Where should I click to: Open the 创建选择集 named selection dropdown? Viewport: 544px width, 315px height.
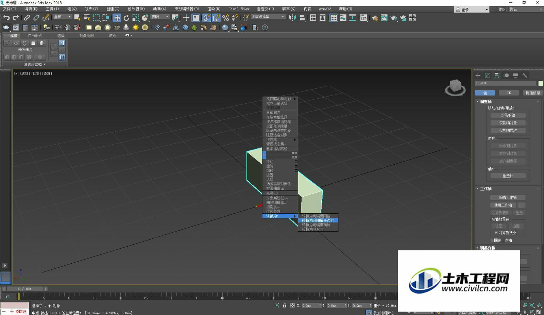[x=268, y=17]
